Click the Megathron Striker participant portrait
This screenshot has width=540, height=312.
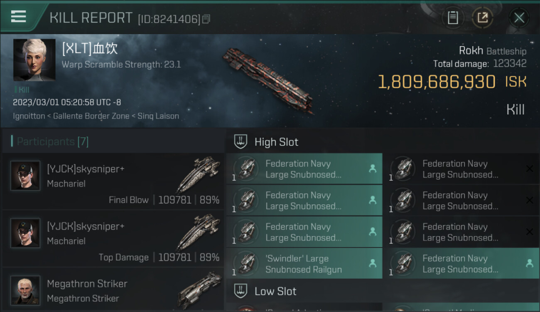coord(25,290)
